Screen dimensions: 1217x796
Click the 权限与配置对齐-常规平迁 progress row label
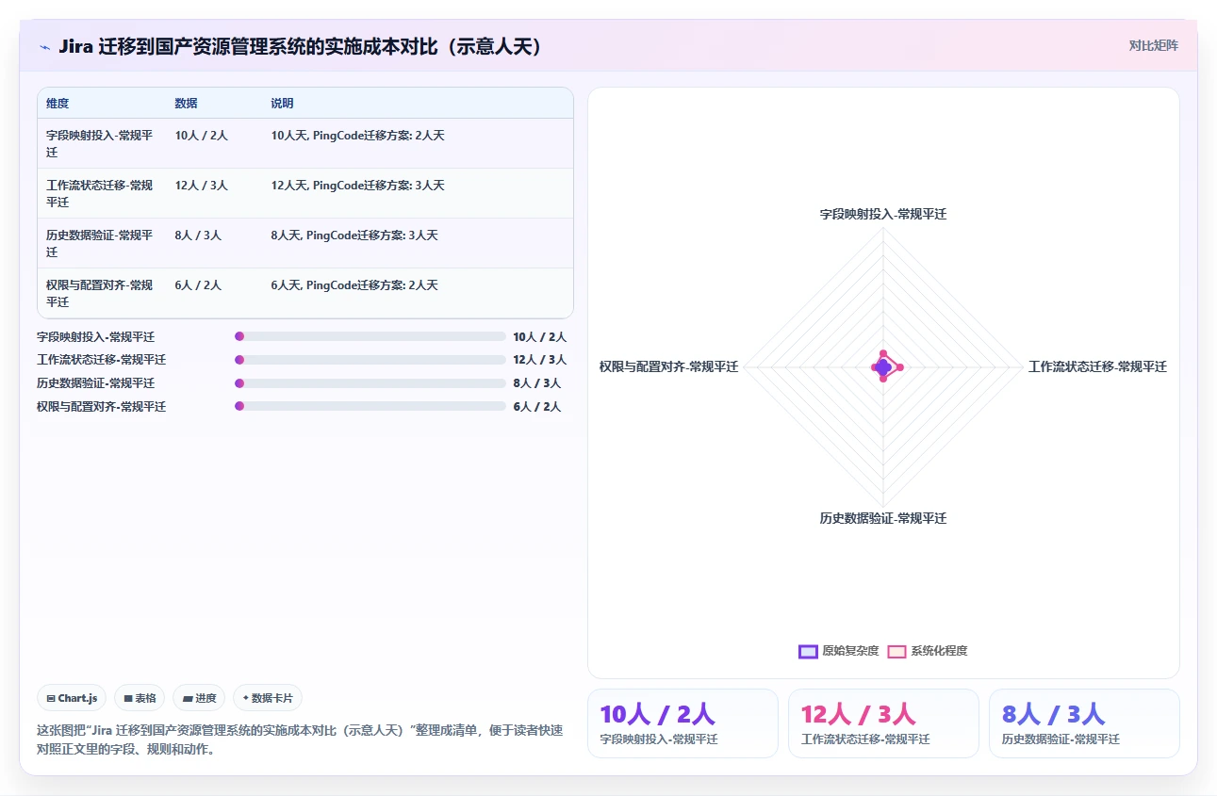click(101, 406)
